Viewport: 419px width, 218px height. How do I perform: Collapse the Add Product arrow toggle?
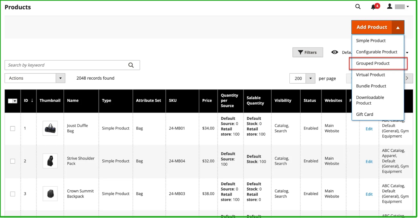tap(398, 27)
